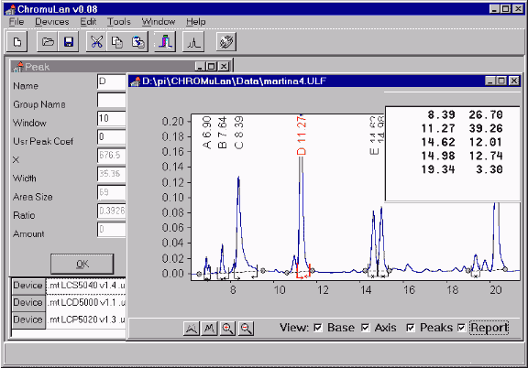This screenshot has height=368, width=528.
Task: Toggle the Peaks view checkbox
Action: coord(410,328)
